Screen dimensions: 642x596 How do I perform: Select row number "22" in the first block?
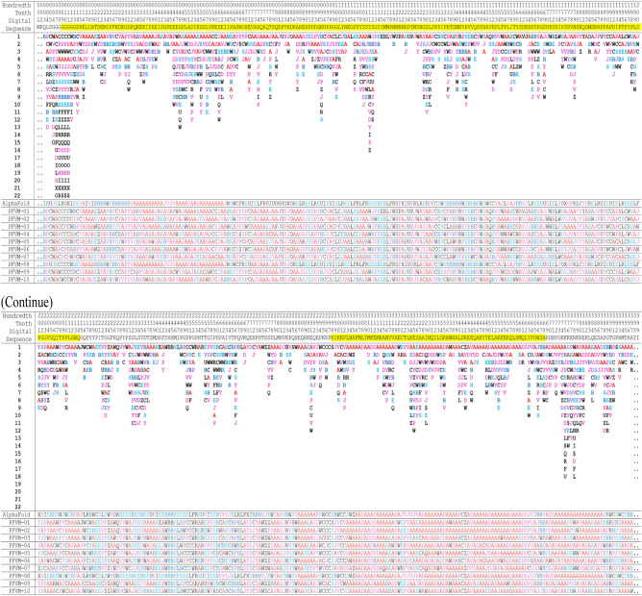(x=17, y=195)
